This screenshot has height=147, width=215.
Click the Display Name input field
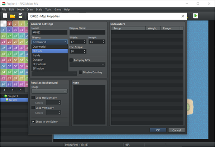coord(87,32)
